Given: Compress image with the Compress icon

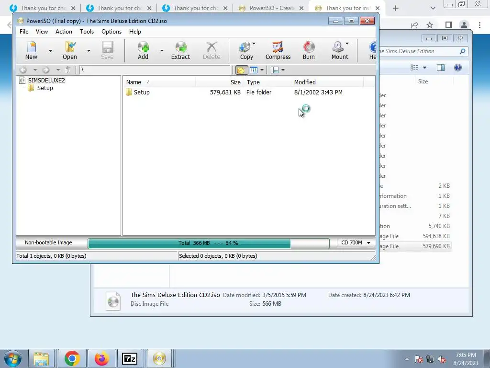Looking at the screenshot, I should pyautogui.click(x=278, y=50).
